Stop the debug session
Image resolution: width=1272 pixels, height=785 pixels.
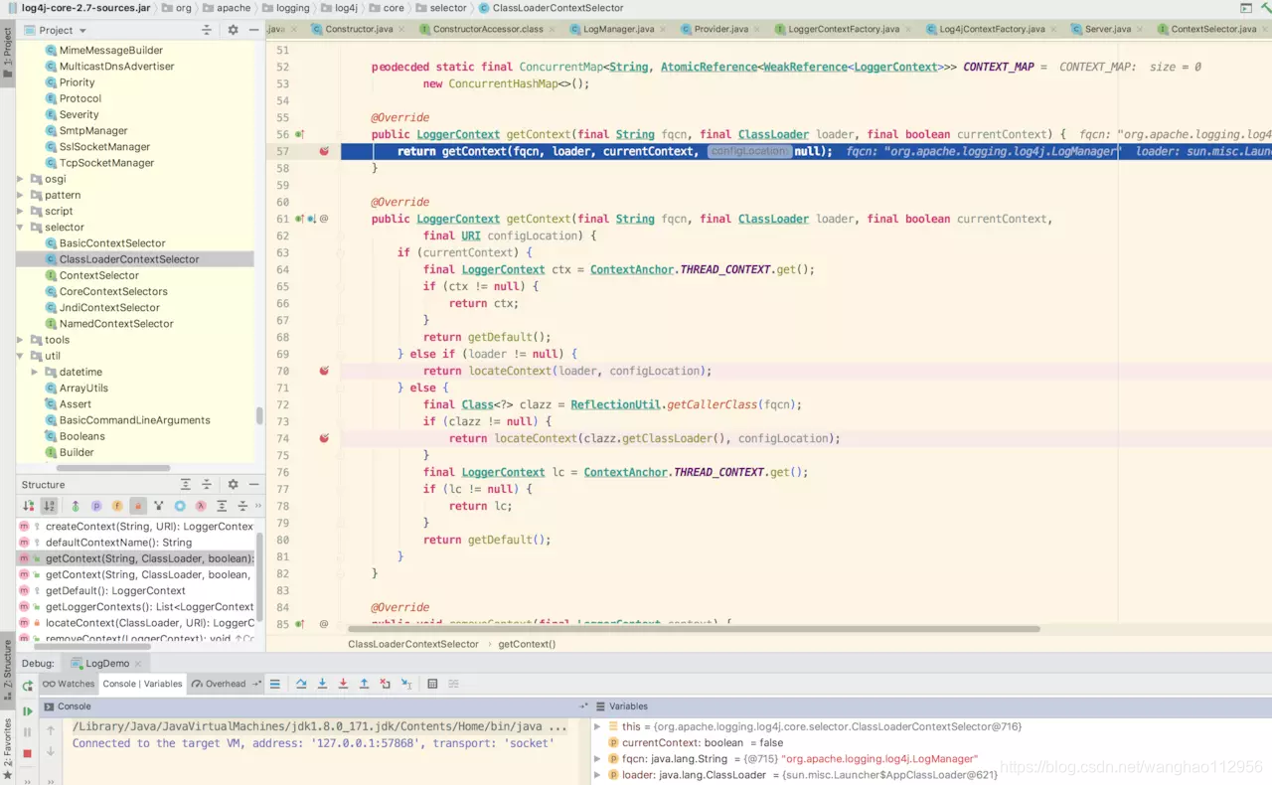coord(27,753)
